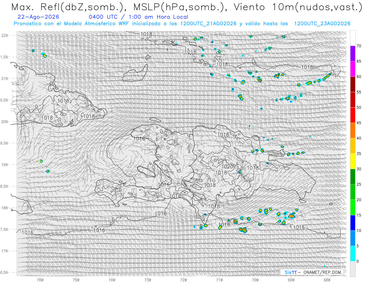
Task: Select the dark blue 10-15 dBZ color band
Action: coord(353,223)
